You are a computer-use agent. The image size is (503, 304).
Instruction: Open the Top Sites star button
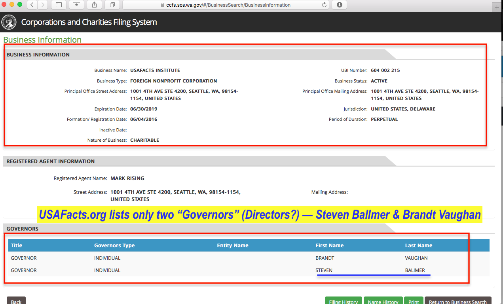click(x=76, y=5)
